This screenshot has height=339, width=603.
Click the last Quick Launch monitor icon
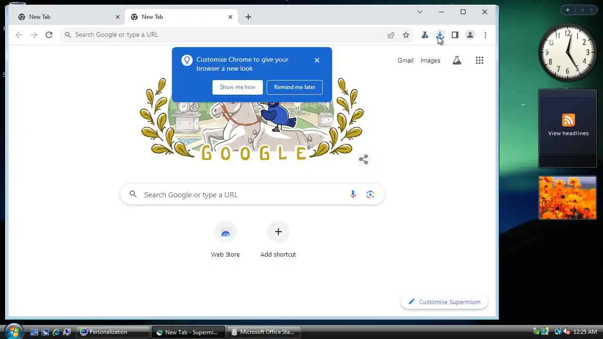(67, 332)
